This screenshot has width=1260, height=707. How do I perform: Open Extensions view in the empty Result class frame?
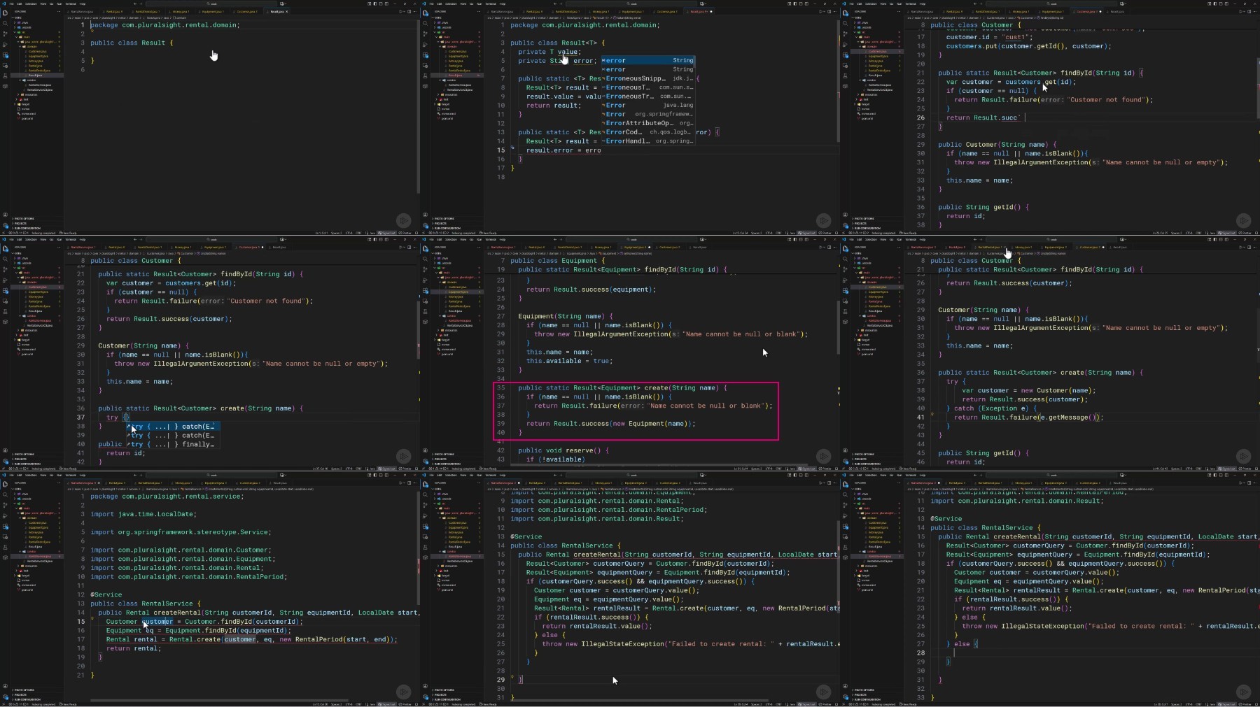point(5,55)
